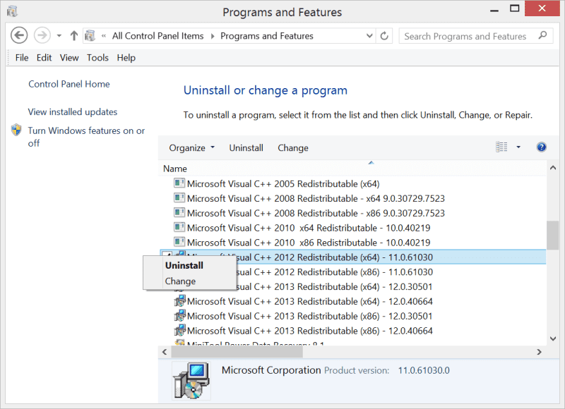Screen dimensions: 565x409
Task: Refresh the Programs and Features view
Action: (x=384, y=36)
